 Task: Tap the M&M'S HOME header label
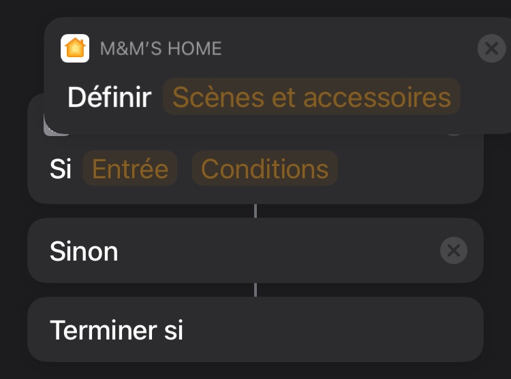tap(161, 49)
